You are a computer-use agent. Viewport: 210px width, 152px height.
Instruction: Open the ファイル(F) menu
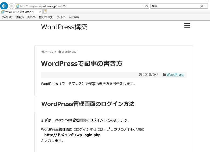[7, 17]
